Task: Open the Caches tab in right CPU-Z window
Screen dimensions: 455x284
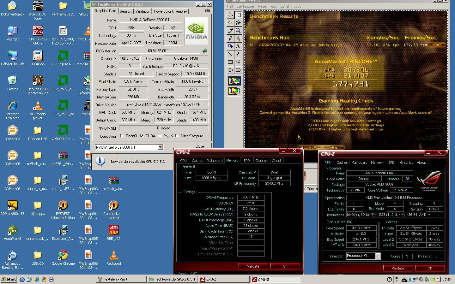Action: coord(342,163)
